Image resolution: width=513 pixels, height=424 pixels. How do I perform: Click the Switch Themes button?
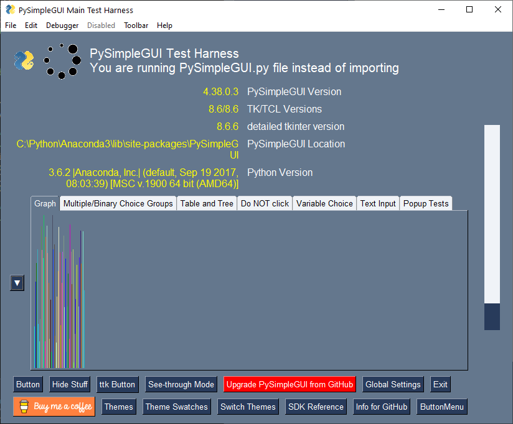[248, 407]
